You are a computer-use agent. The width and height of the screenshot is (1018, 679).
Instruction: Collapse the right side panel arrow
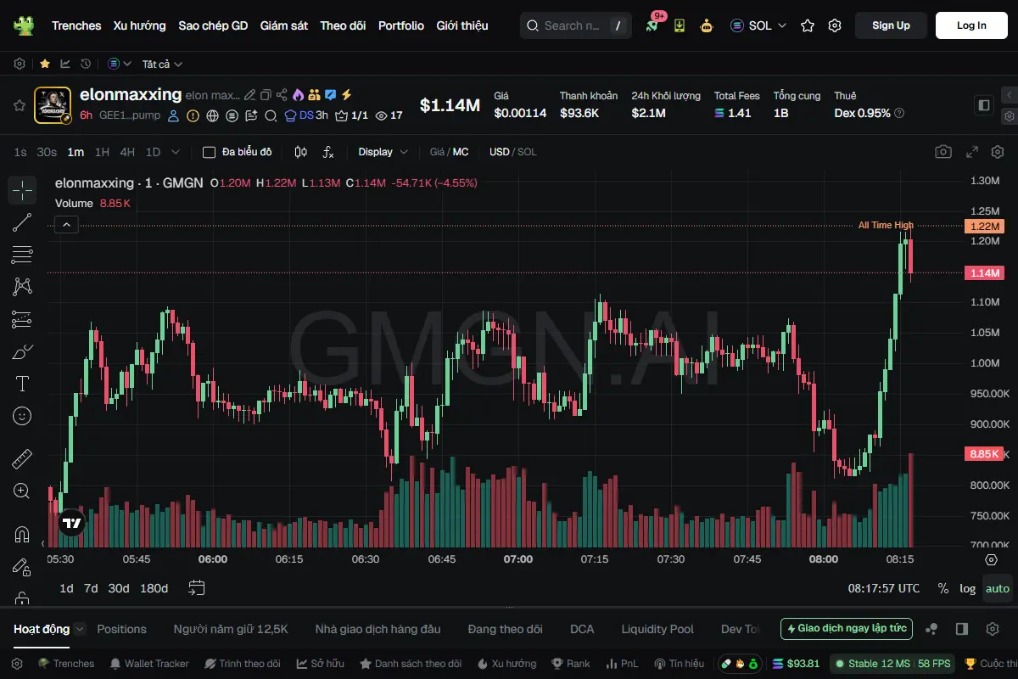click(1010, 95)
